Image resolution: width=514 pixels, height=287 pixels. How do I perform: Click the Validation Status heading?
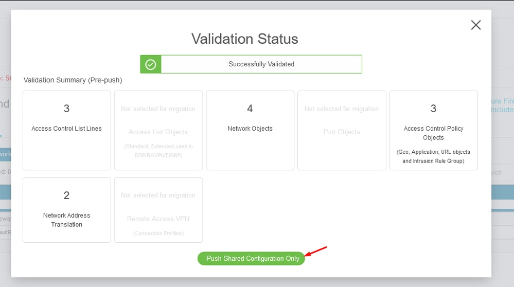pyautogui.click(x=245, y=39)
